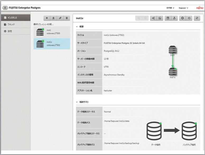Click the インスタンスの種類 row label
Screen dimensions: 205x155
point(85,75)
